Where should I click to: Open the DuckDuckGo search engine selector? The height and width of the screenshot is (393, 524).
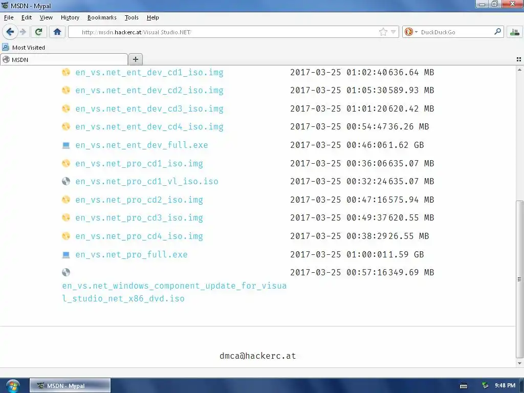click(x=411, y=32)
